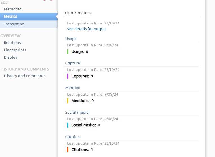Viewport: 215px width, 157px height.
Task: Click the blue Social Media color bar
Action: [68, 125]
